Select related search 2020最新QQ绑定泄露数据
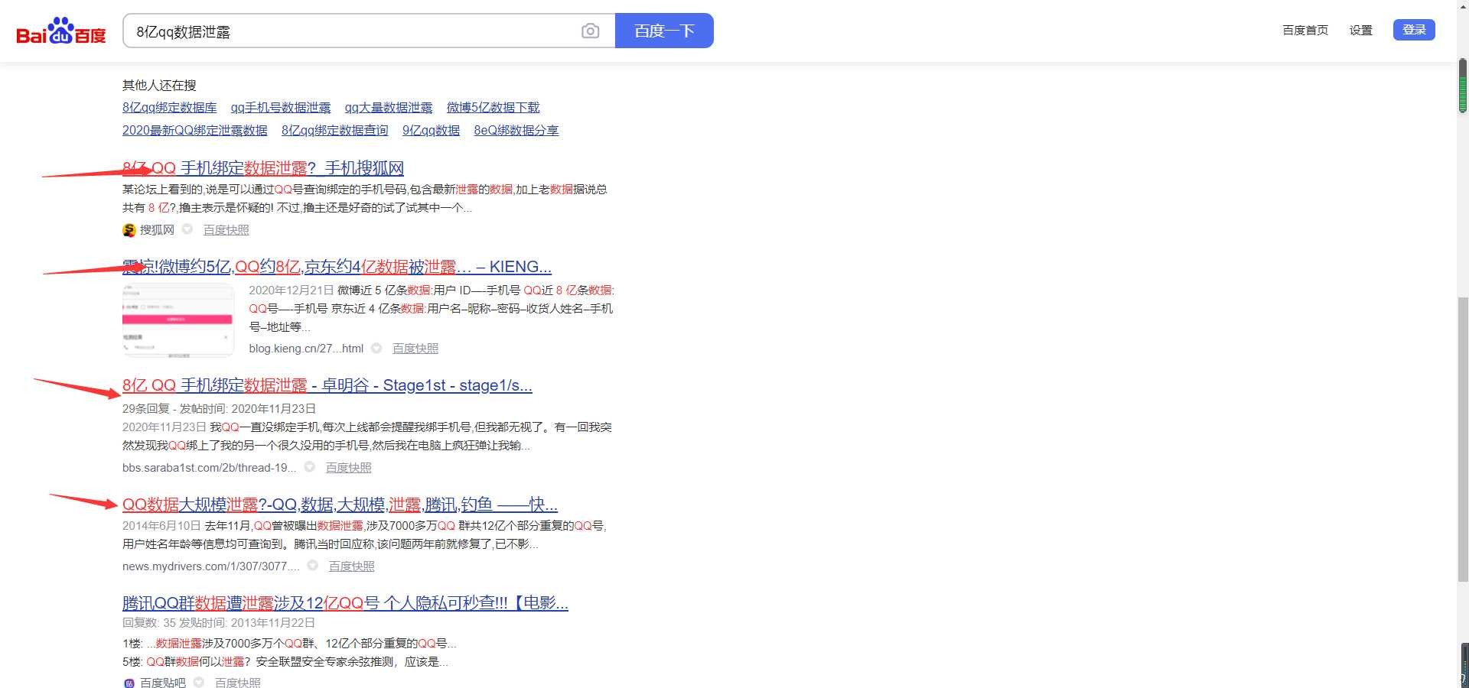The image size is (1469, 688). point(195,131)
